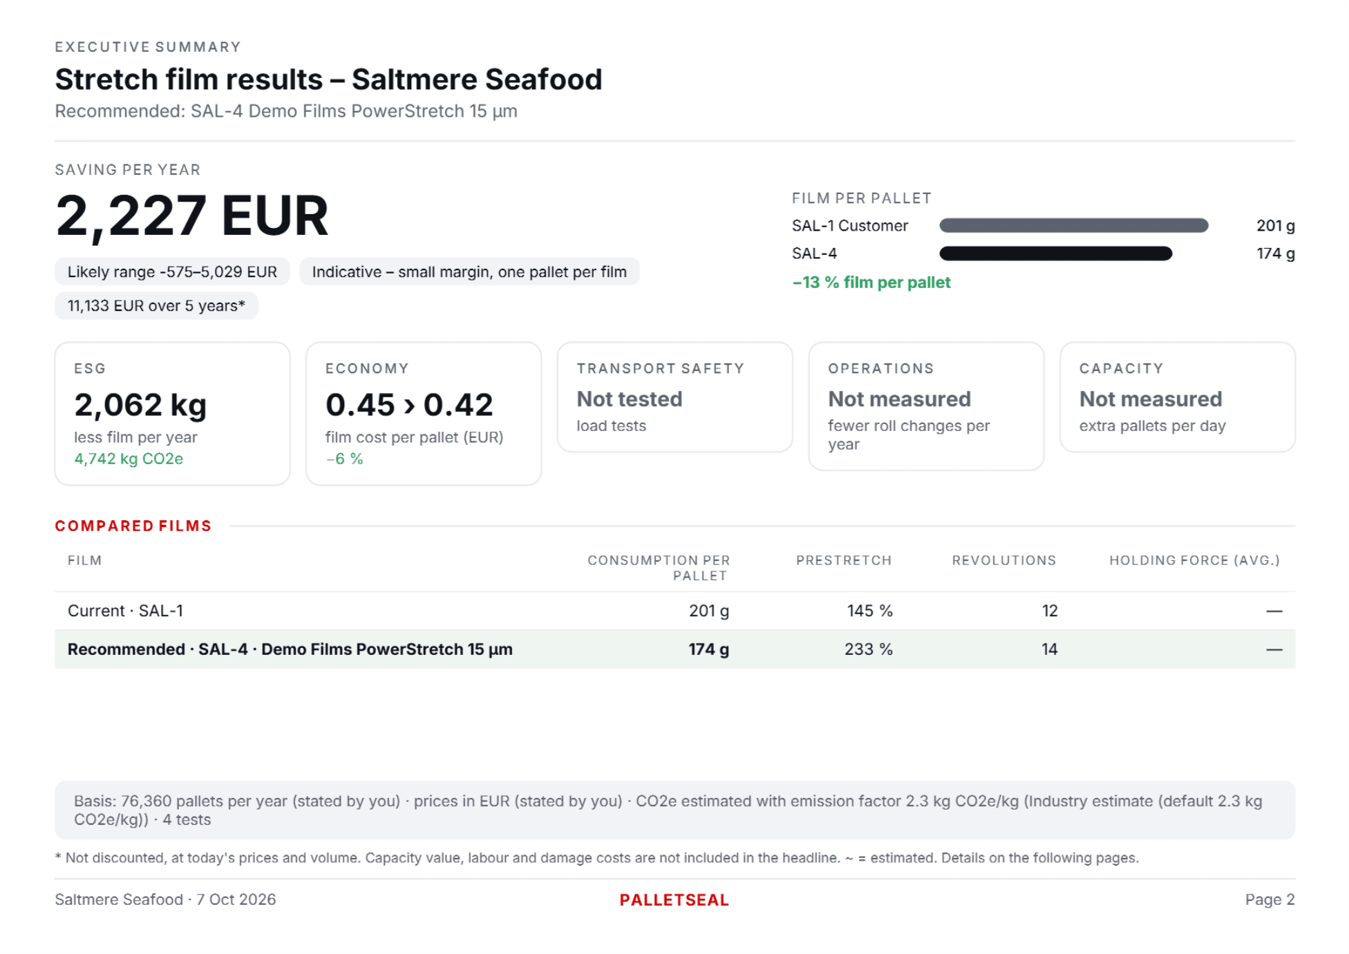Select the Transport Safety Not tested card
This screenshot has width=1349, height=954.
tap(674, 397)
